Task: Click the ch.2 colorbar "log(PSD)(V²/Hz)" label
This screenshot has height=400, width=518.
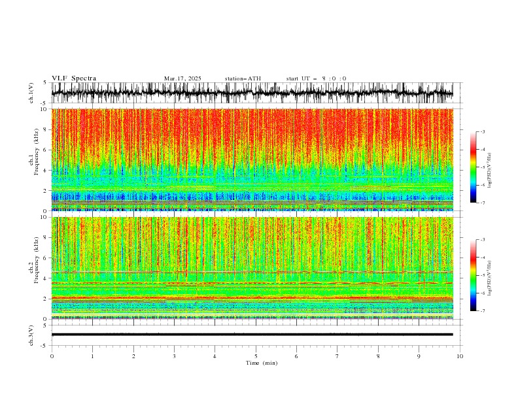Action: point(490,278)
